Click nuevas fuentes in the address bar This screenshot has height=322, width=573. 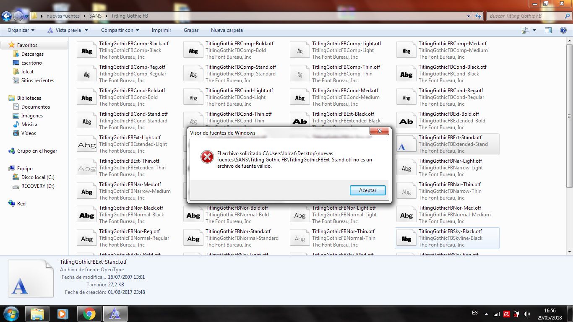pyautogui.click(x=63, y=16)
